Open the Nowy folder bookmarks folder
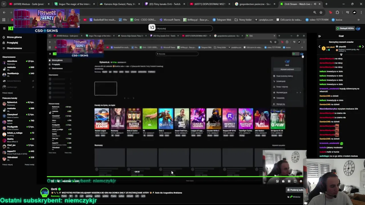The width and height of the screenshot is (365, 205). point(243,20)
